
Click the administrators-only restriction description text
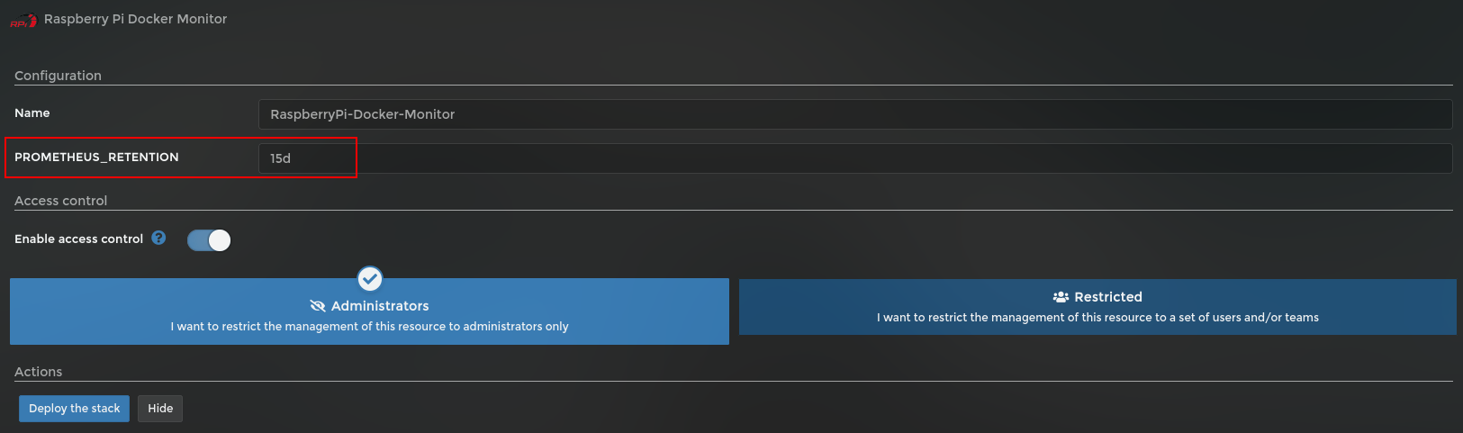coord(369,327)
